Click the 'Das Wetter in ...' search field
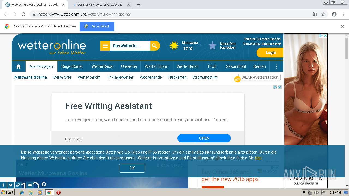The height and width of the screenshot is (196, 349). (130, 46)
